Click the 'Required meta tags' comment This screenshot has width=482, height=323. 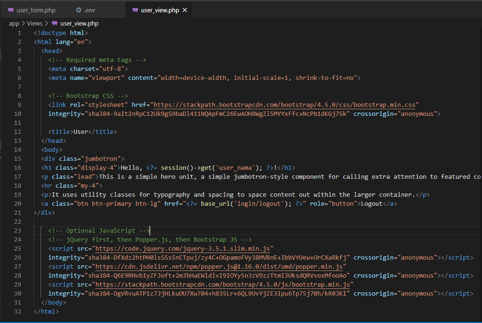click(97, 60)
